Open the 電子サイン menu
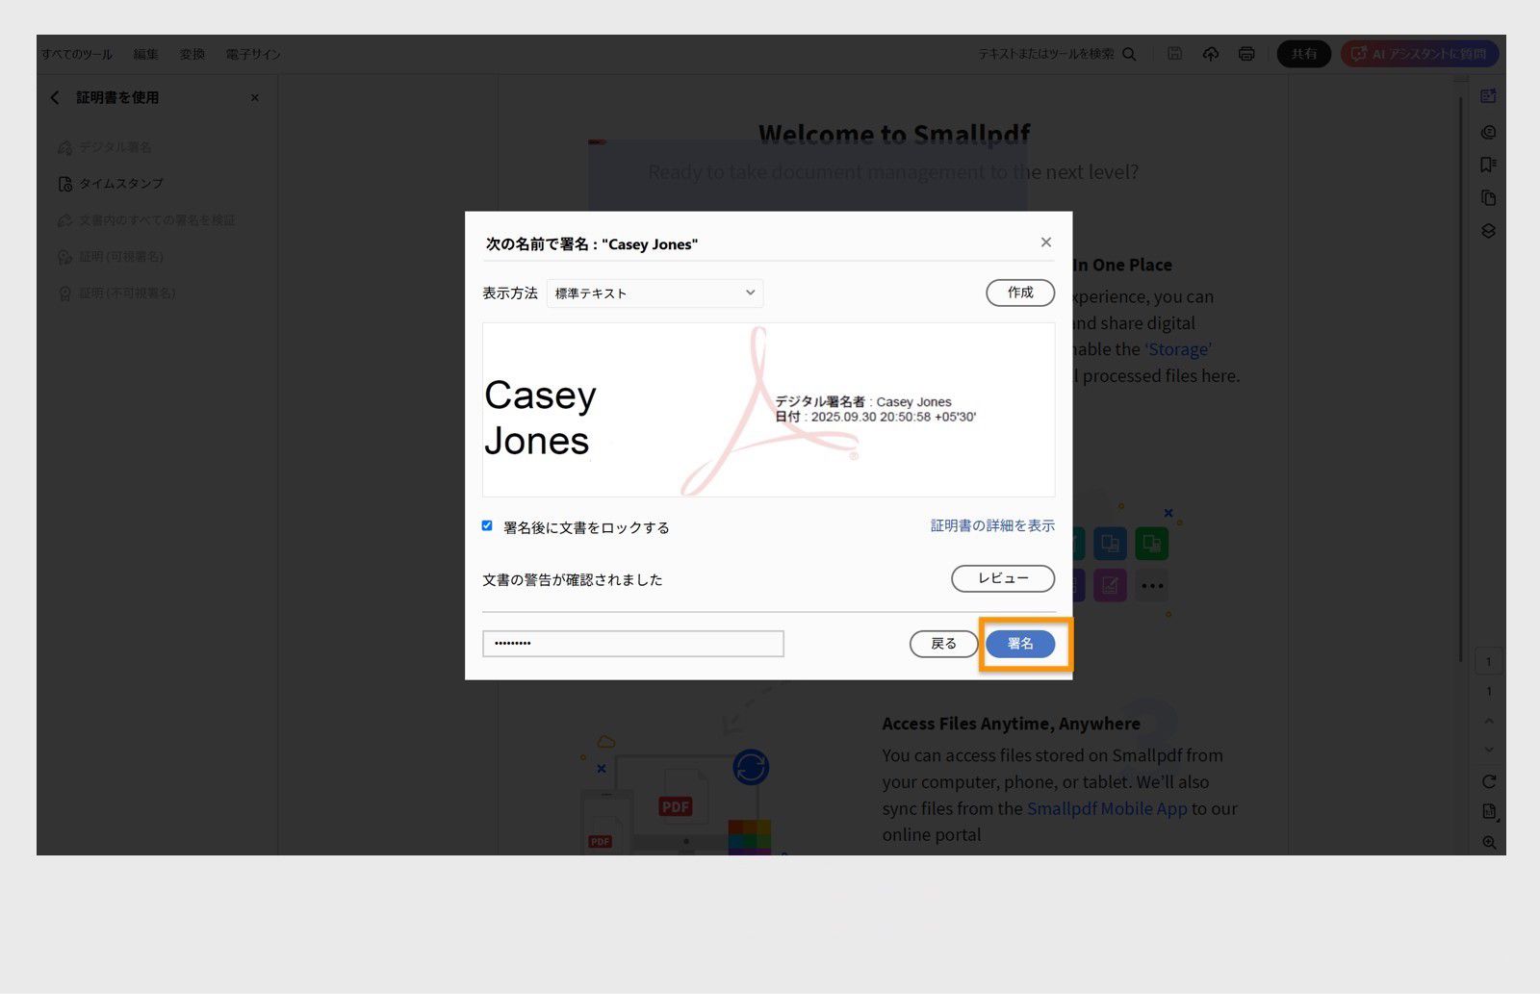1540x994 pixels. click(x=253, y=54)
